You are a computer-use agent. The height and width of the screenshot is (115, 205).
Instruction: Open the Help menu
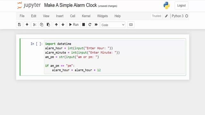(118, 16)
